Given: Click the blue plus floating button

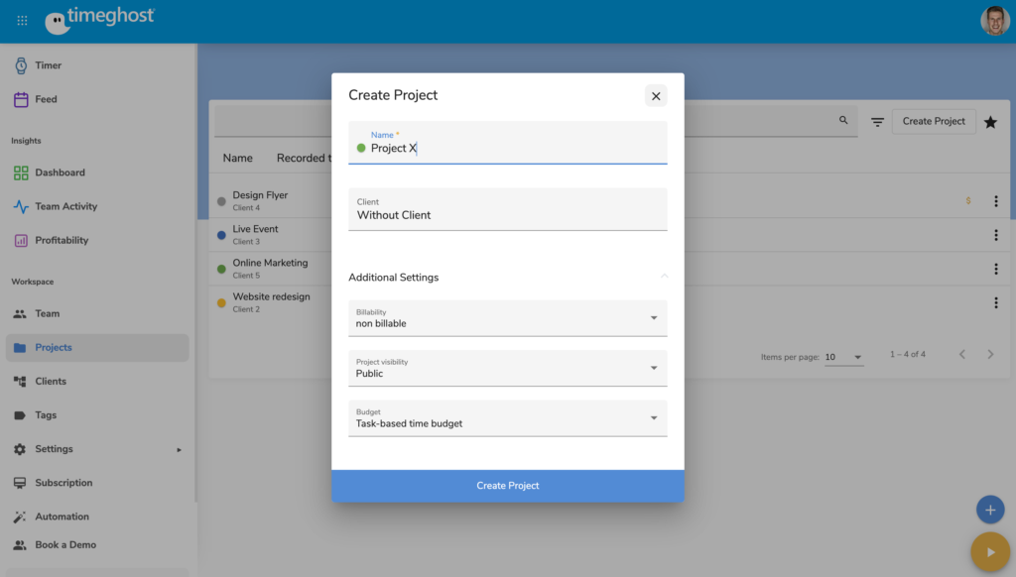Looking at the screenshot, I should [989, 510].
